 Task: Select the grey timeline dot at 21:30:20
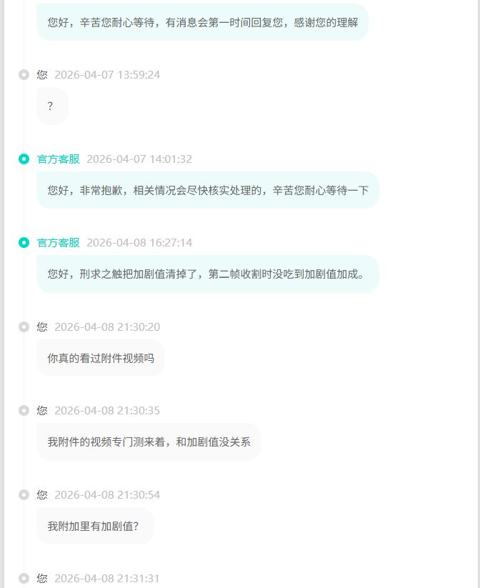(24, 327)
